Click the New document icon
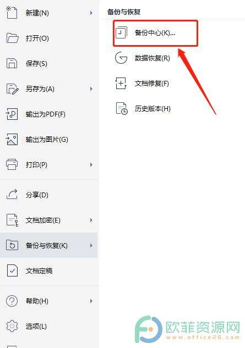This screenshot has height=348, width=245. click(x=12, y=13)
